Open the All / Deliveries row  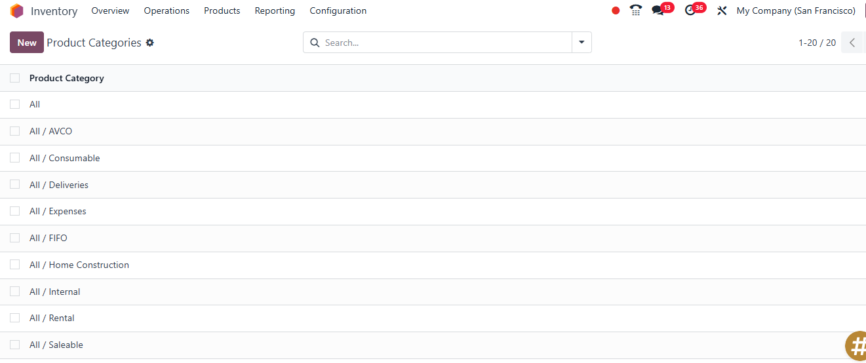point(433,185)
